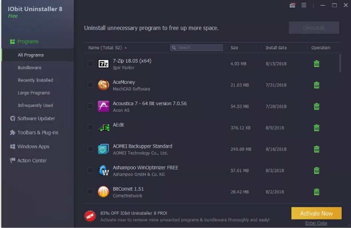This screenshot has width=351, height=228.
Task: Click the 7-Zip program icon
Action: [104, 64]
